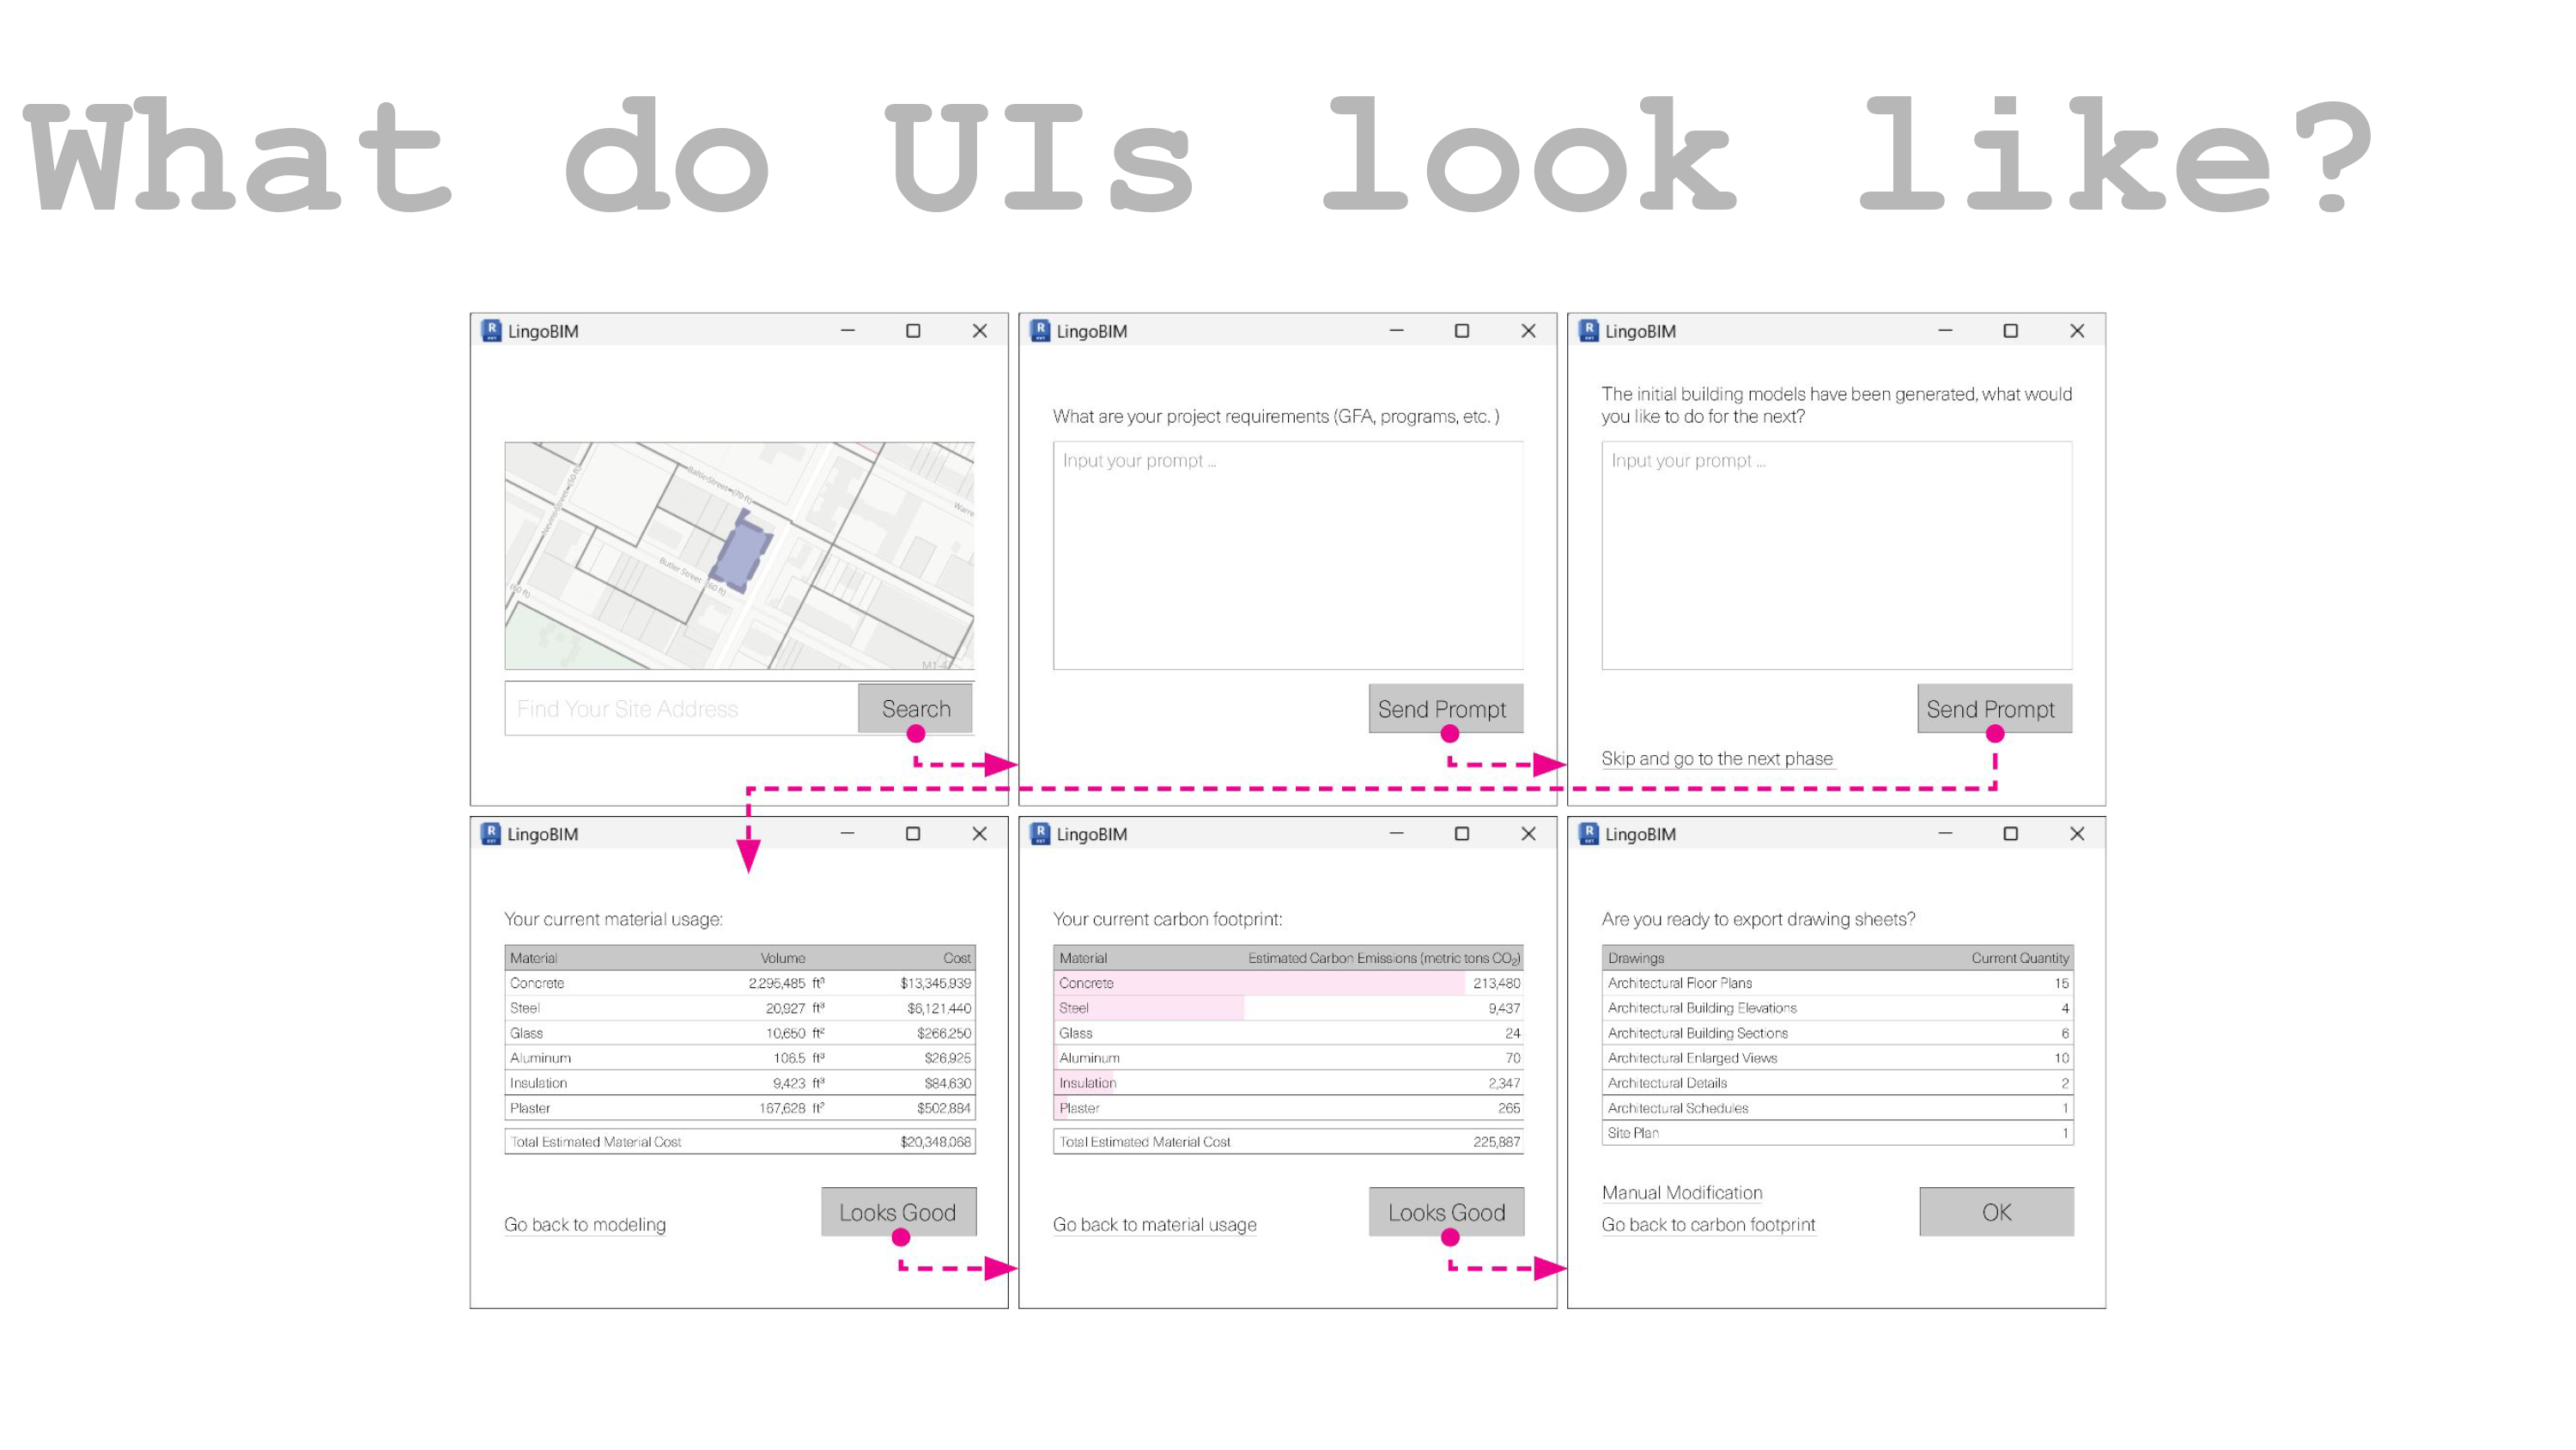Image resolution: width=2576 pixels, height=1450 pixels.
Task: Click Looks Good in material usage window
Action: [898, 1212]
